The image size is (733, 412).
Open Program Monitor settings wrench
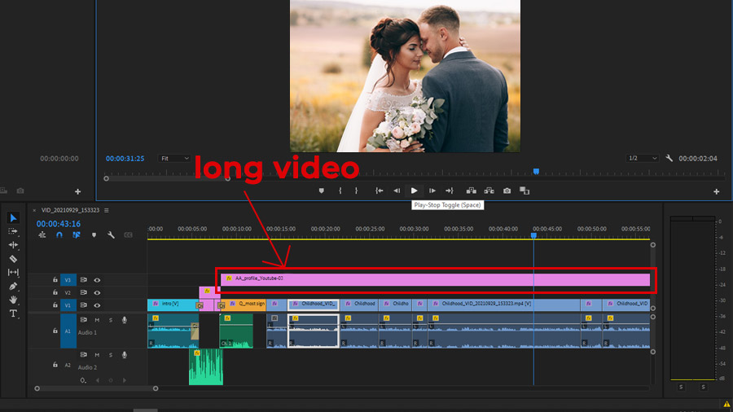click(669, 158)
